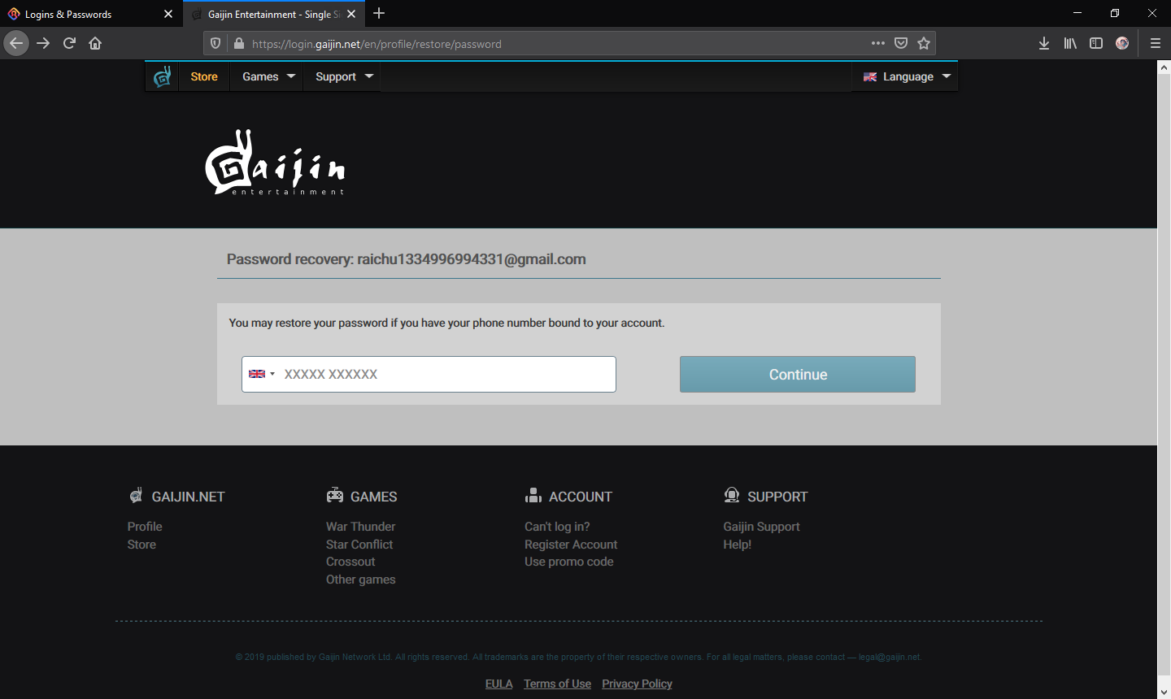Click the Password recovery email heading
Screen dimensions: 1171x699
(x=406, y=259)
